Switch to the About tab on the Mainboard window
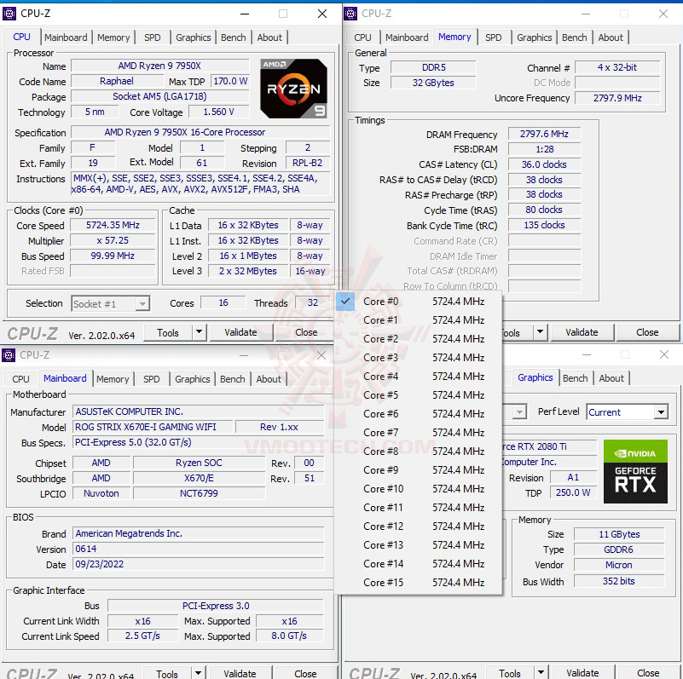Viewport: 683px width, 679px height. [269, 379]
